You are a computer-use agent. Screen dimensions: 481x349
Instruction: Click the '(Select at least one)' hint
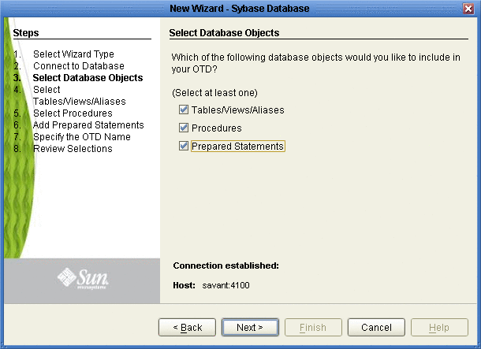(x=214, y=93)
